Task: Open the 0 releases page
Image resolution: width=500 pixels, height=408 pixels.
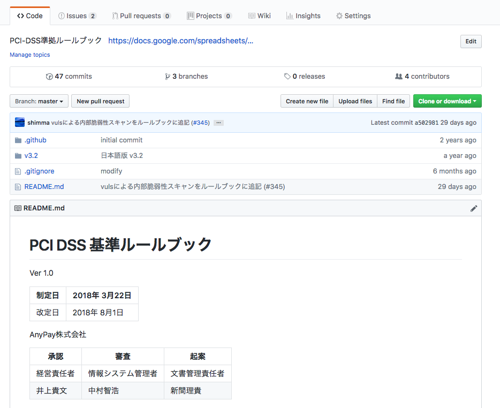Action: pos(305,77)
